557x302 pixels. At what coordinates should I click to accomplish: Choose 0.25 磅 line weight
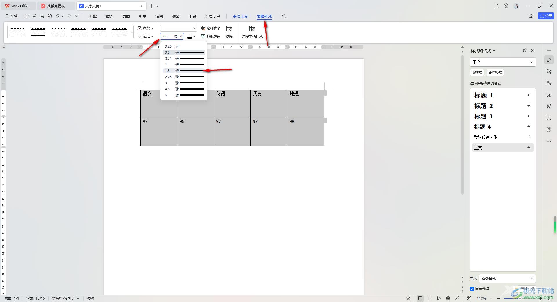[184, 46]
